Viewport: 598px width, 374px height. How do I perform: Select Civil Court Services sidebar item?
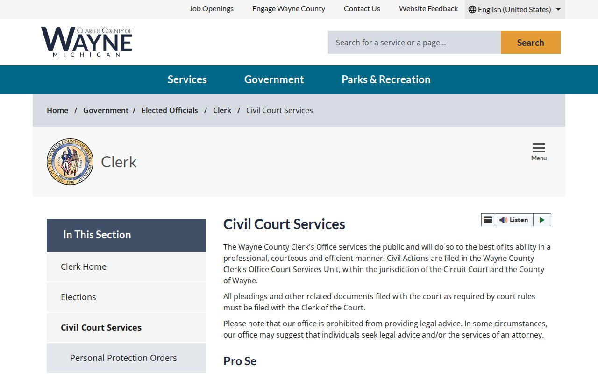click(x=126, y=327)
